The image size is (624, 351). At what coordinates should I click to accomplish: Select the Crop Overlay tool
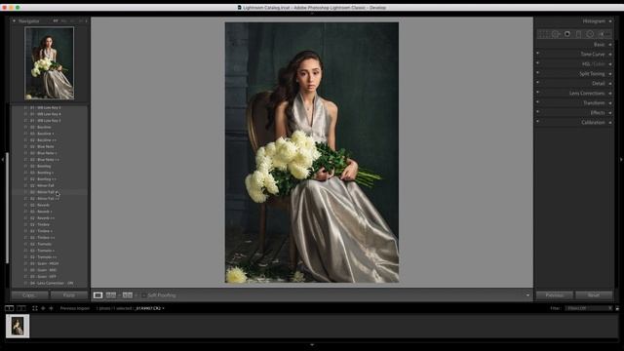[x=543, y=34]
